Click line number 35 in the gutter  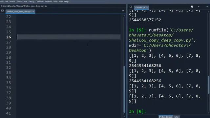tap(9, 83)
